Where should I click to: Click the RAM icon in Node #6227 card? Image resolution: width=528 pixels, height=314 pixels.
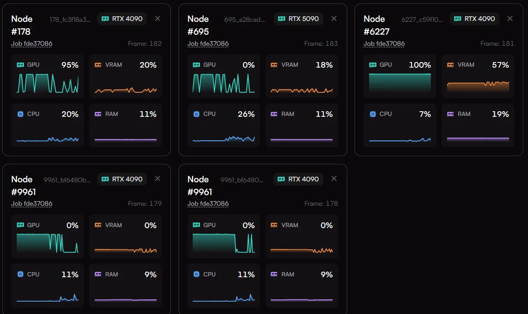pyautogui.click(x=450, y=114)
